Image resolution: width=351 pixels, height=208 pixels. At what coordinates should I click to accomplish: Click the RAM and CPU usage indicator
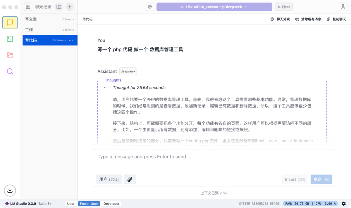pos(311,204)
